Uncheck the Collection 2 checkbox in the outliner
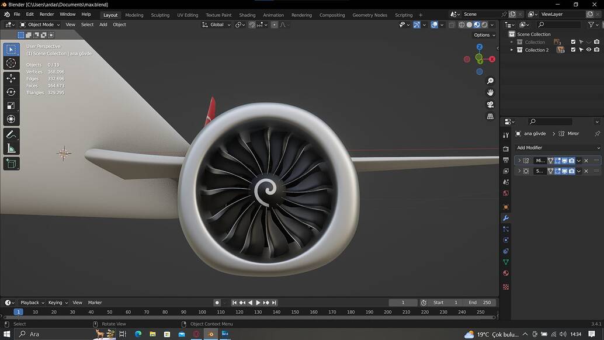604x340 pixels. click(x=573, y=50)
